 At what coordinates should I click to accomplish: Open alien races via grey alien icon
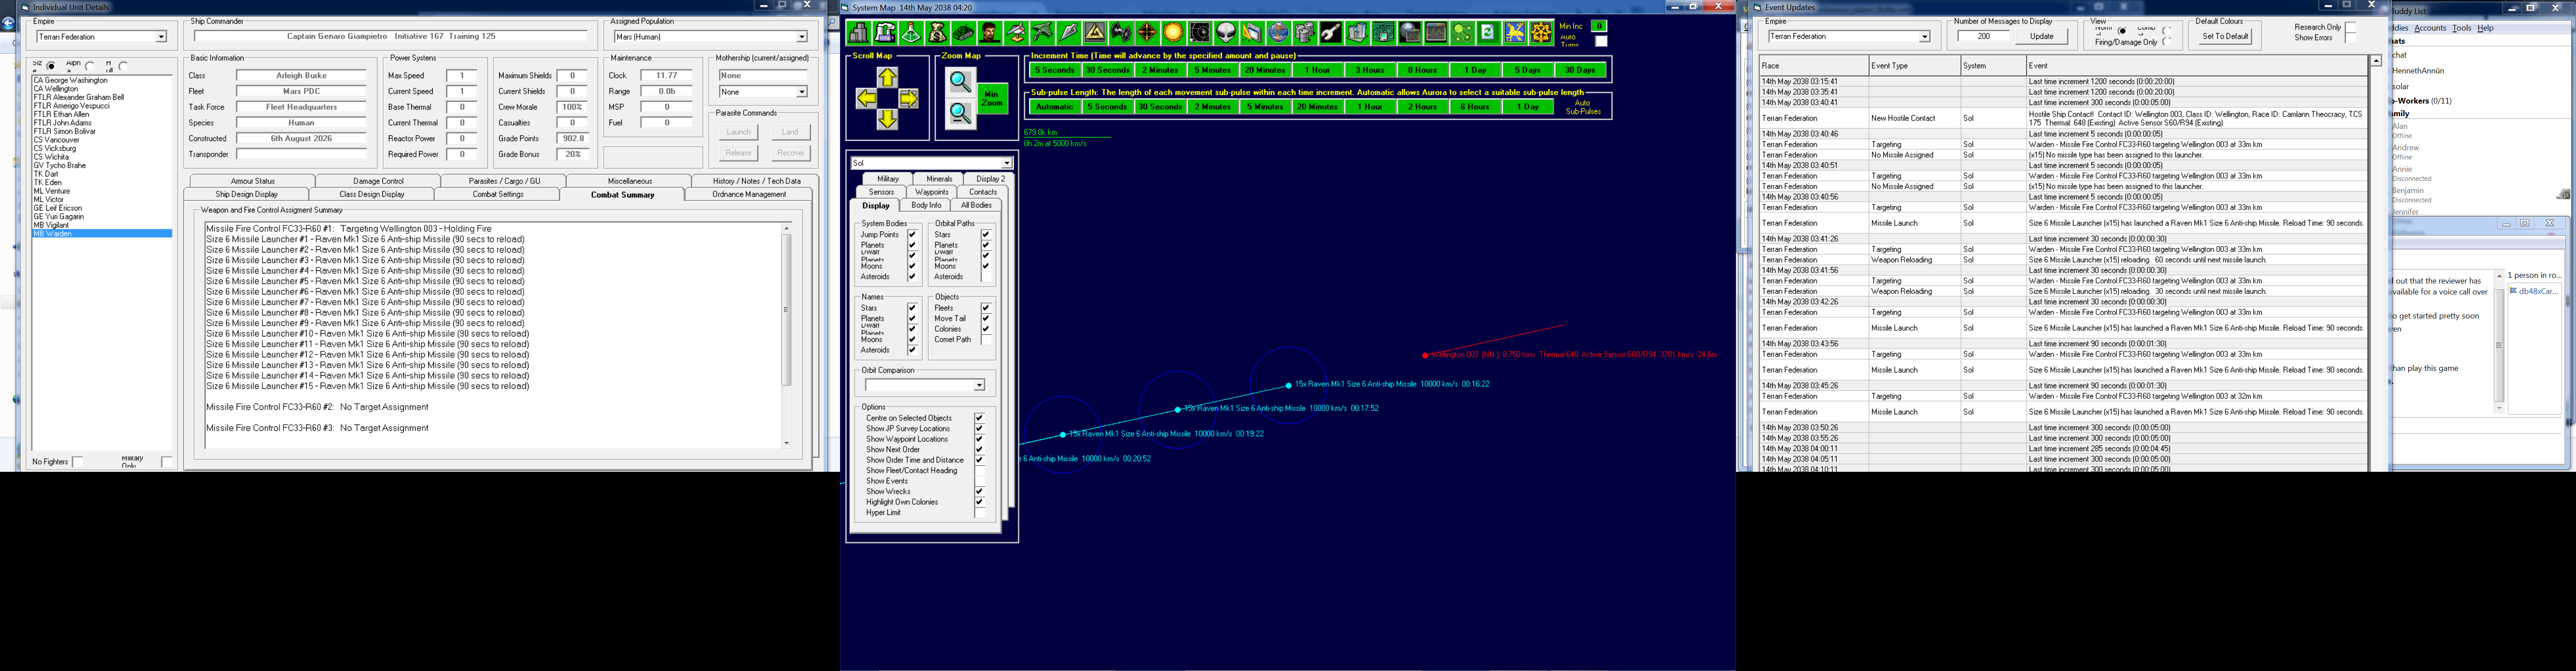(x=1226, y=33)
